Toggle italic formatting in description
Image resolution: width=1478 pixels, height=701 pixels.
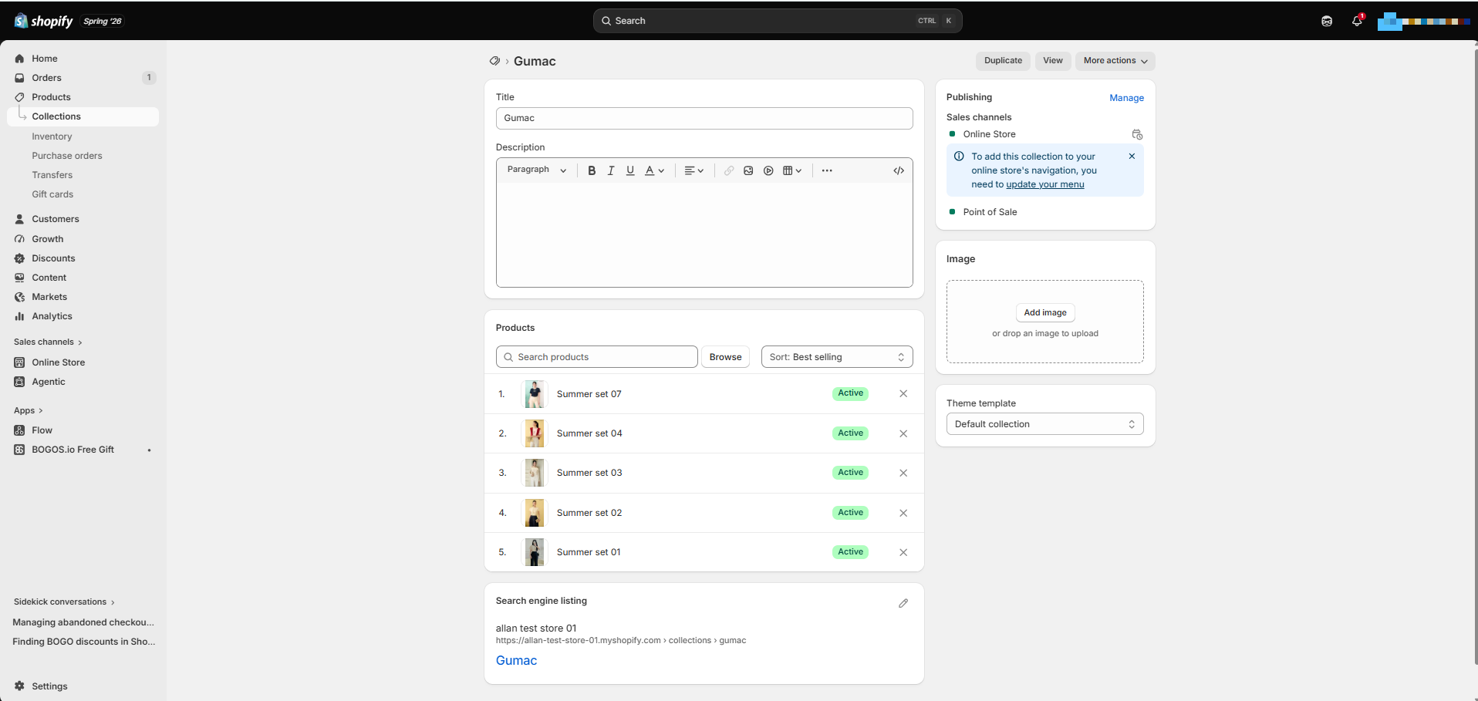pos(611,170)
